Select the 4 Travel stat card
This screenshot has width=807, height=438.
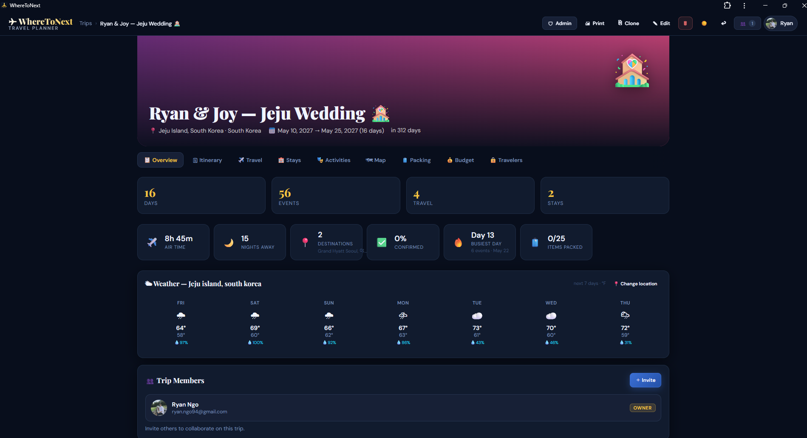tap(470, 196)
